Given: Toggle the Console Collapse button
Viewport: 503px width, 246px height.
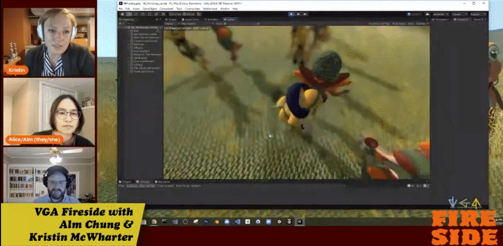Looking at the screenshot, I should click(x=131, y=186).
